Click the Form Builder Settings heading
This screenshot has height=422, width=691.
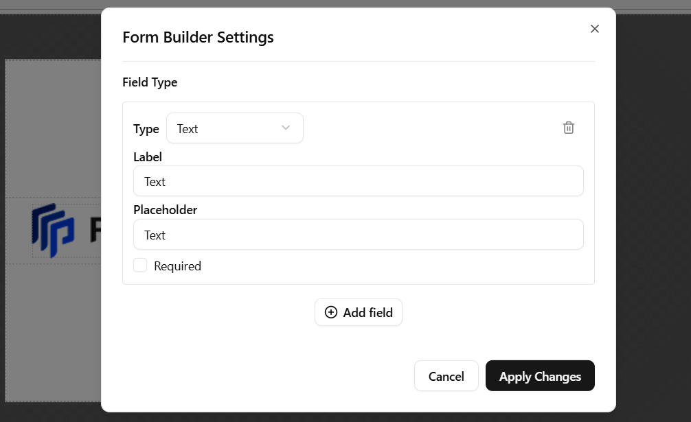click(x=198, y=37)
